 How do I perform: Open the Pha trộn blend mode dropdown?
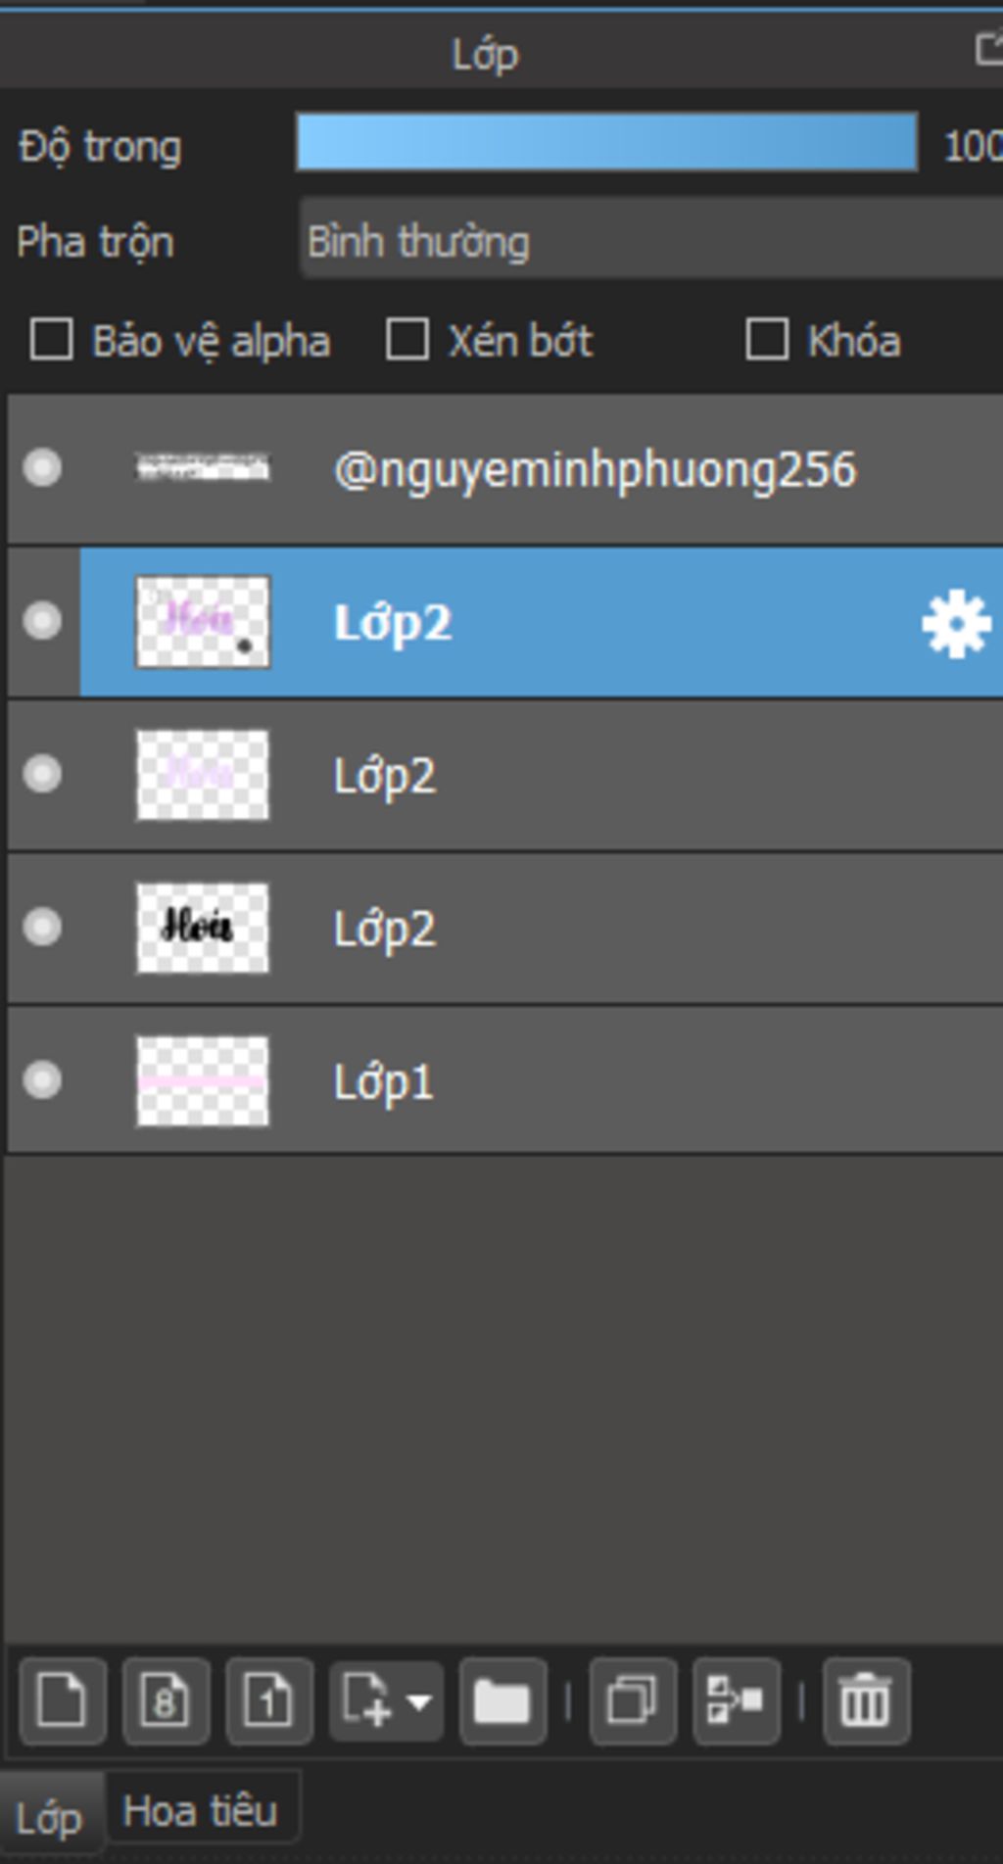(651, 241)
